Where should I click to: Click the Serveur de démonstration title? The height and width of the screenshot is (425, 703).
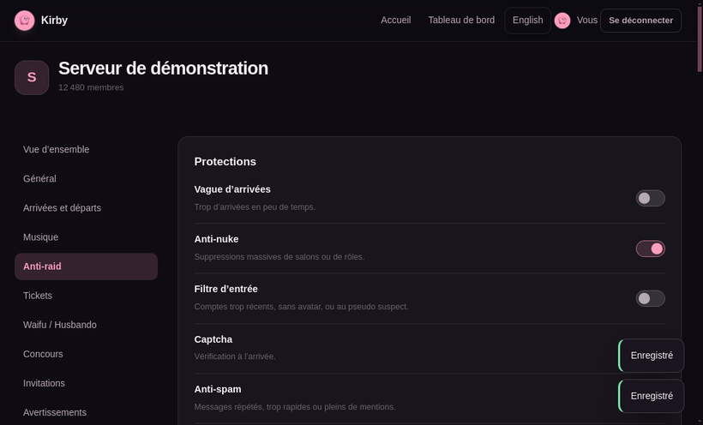(x=163, y=69)
